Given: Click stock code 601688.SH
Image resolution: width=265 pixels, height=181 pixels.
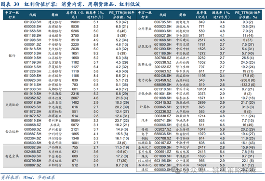Looking at the screenshot, I should coord(163,98).
